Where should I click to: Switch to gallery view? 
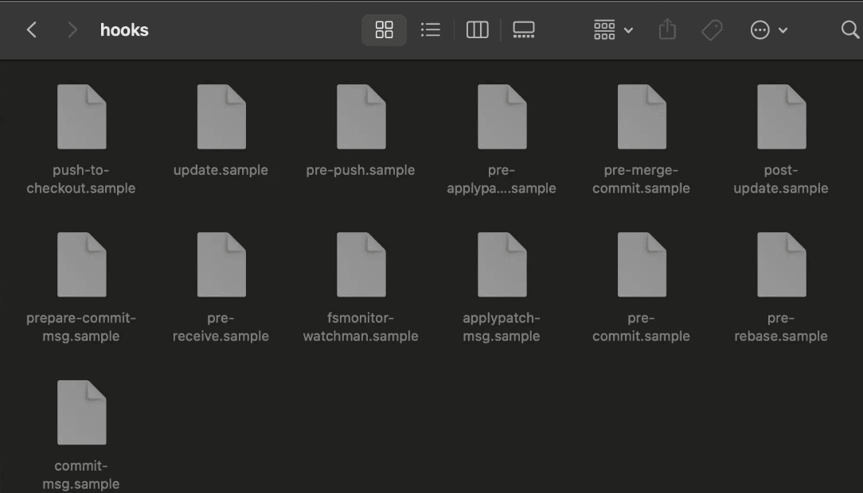(523, 30)
